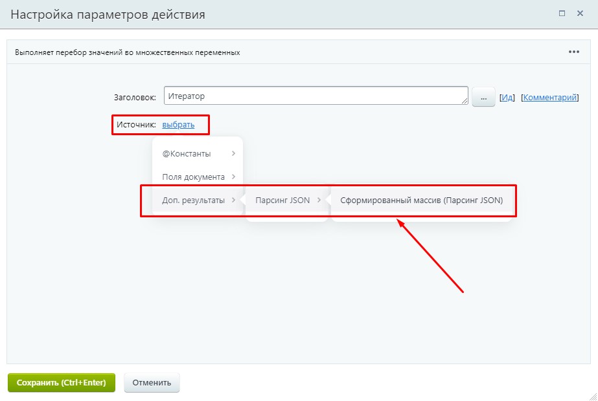Close the action settings dialog
598x401 pixels.
click(580, 14)
